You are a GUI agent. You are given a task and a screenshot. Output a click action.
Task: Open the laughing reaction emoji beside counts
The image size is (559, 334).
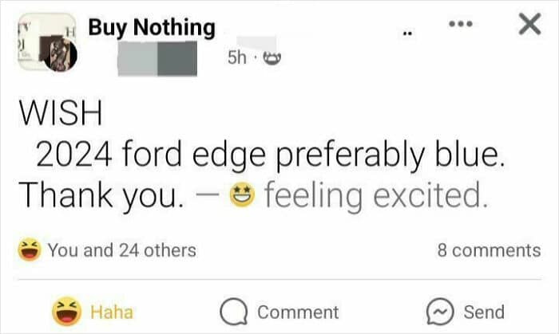[30, 250]
